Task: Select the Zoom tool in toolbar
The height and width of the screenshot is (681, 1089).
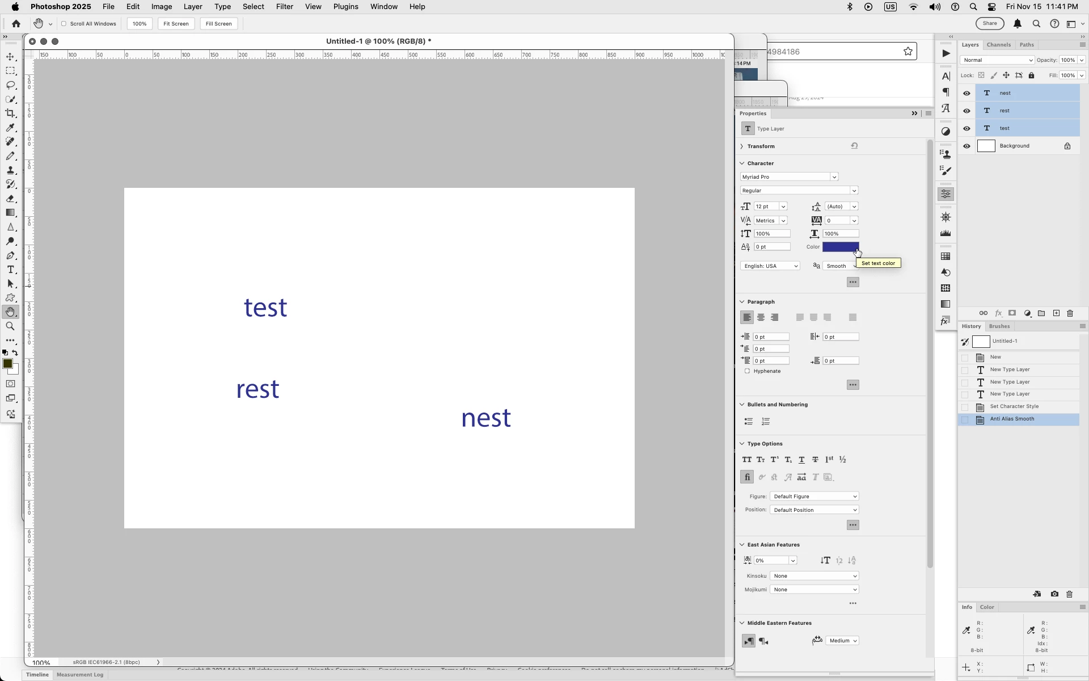Action: click(x=11, y=326)
